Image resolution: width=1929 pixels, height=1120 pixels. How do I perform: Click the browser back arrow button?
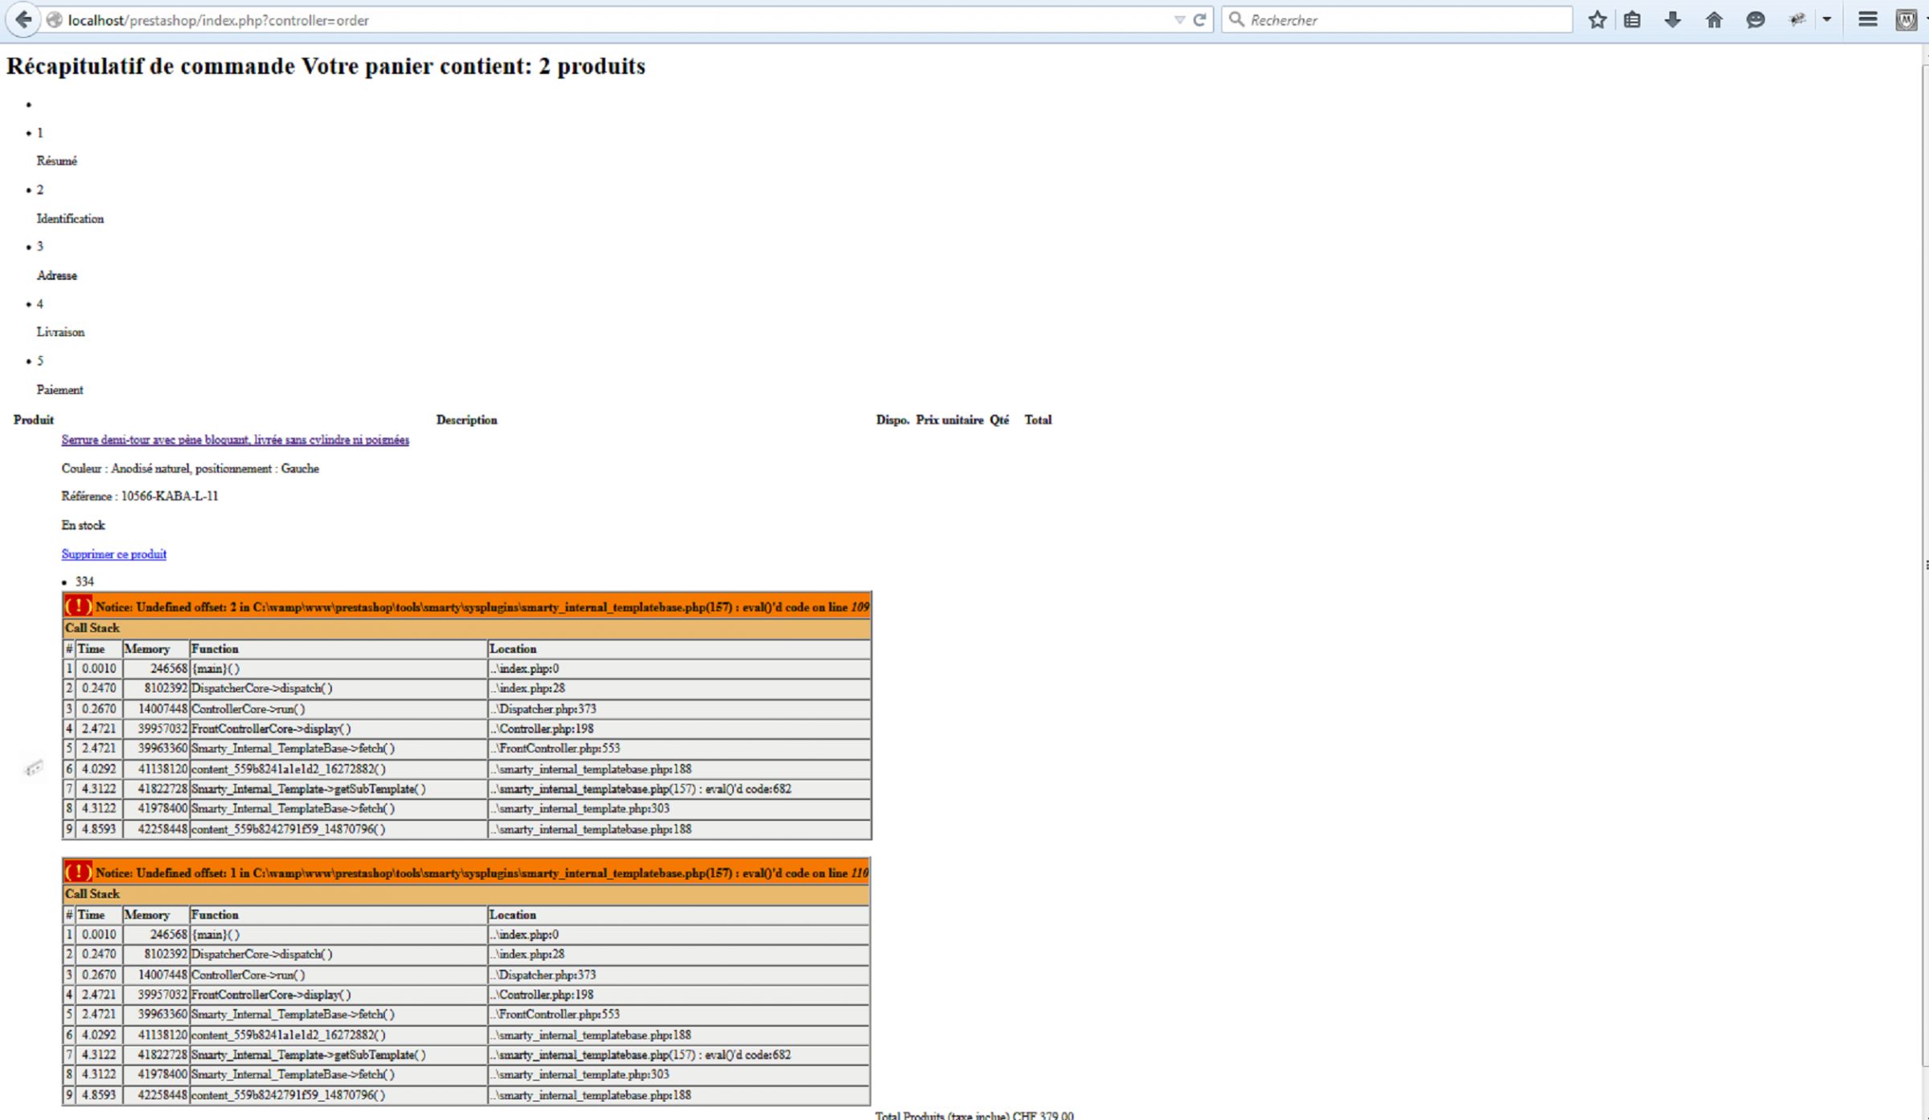(24, 19)
